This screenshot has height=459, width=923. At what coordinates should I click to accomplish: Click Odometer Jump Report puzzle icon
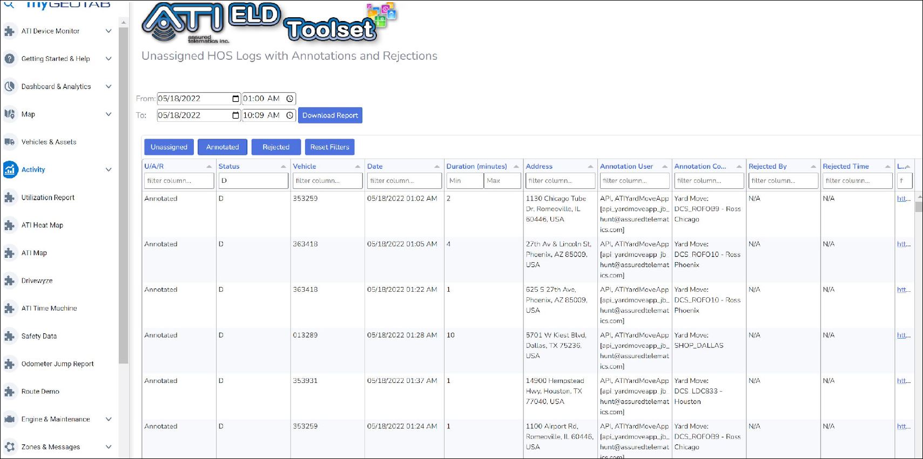pyautogui.click(x=9, y=364)
